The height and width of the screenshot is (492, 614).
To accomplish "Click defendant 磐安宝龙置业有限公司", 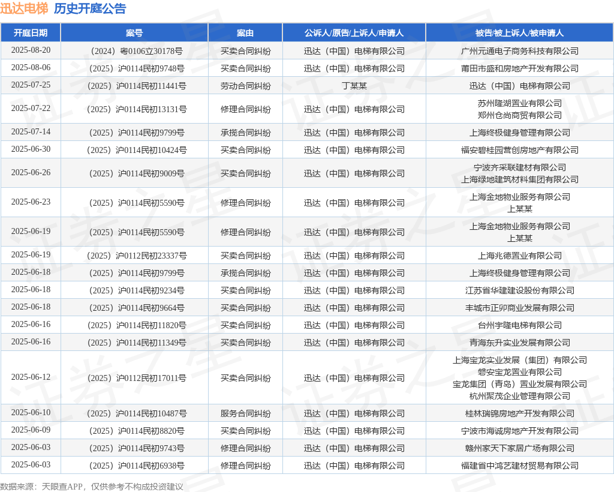I will coord(520,372).
